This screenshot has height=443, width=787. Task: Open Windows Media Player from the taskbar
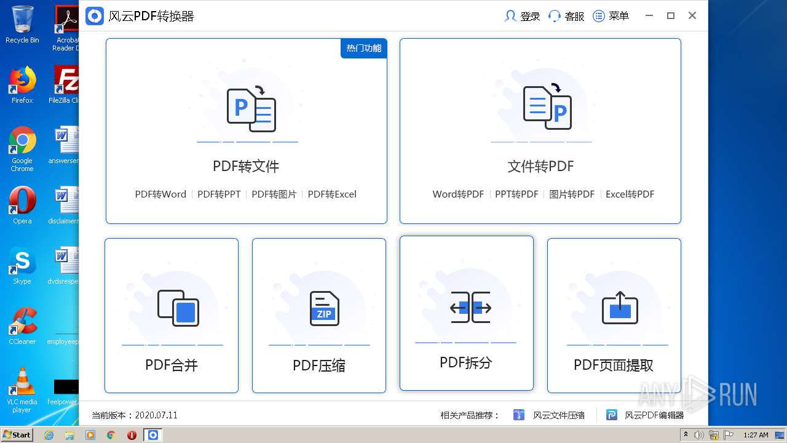pos(90,435)
